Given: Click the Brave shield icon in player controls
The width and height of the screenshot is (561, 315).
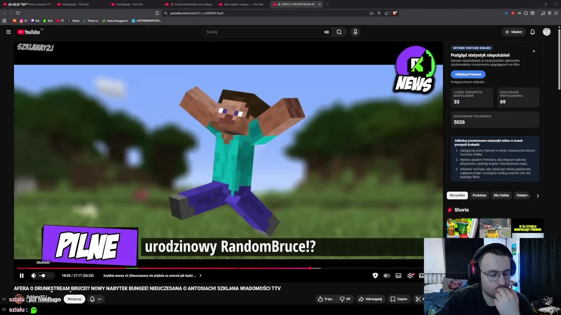Looking at the screenshot, I should (x=375, y=276).
